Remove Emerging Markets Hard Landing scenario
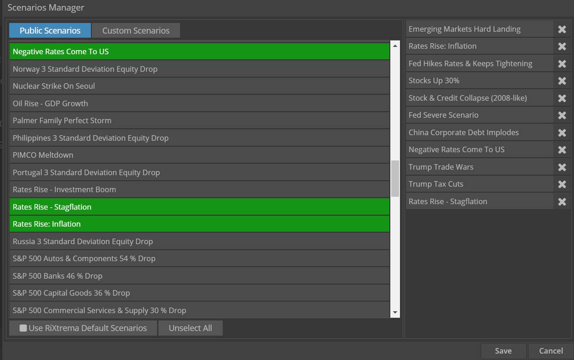Image resolution: width=574 pixels, height=360 pixels. click(562, 29)
